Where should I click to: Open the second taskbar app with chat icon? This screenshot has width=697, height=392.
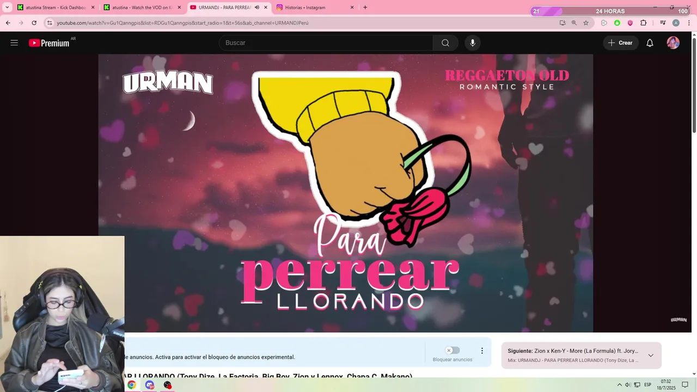click(149, 385)
